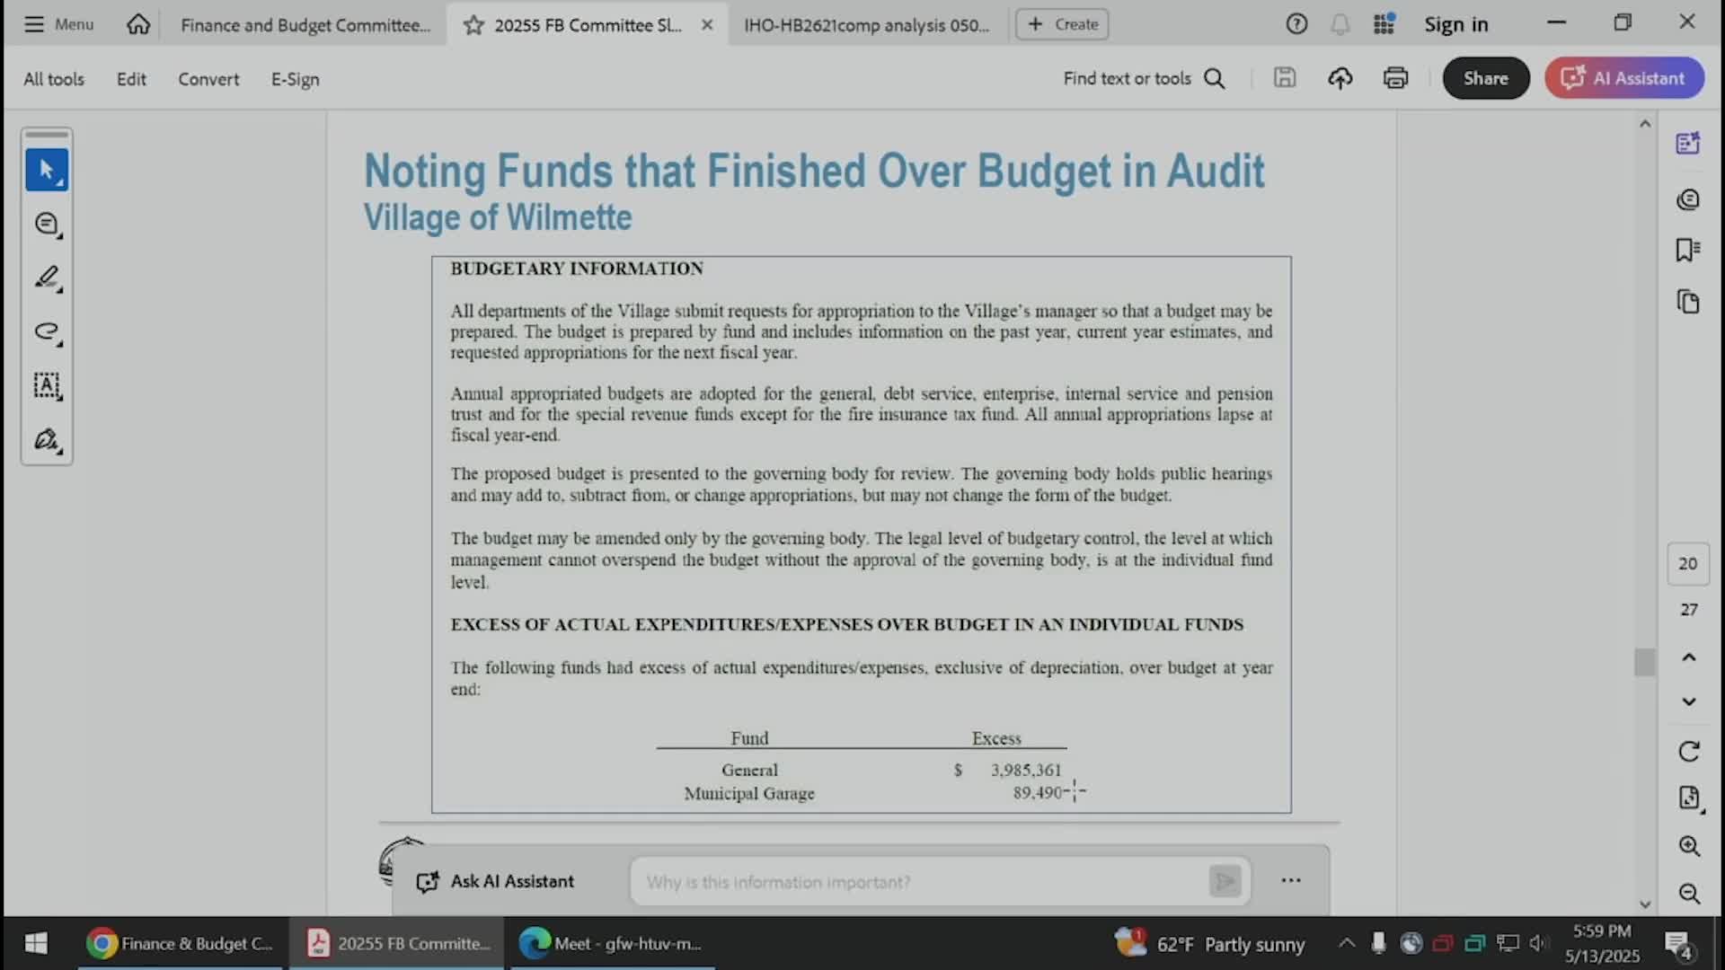
Task: Click the Save floppy disk icon
Action: coord(1285,78)
